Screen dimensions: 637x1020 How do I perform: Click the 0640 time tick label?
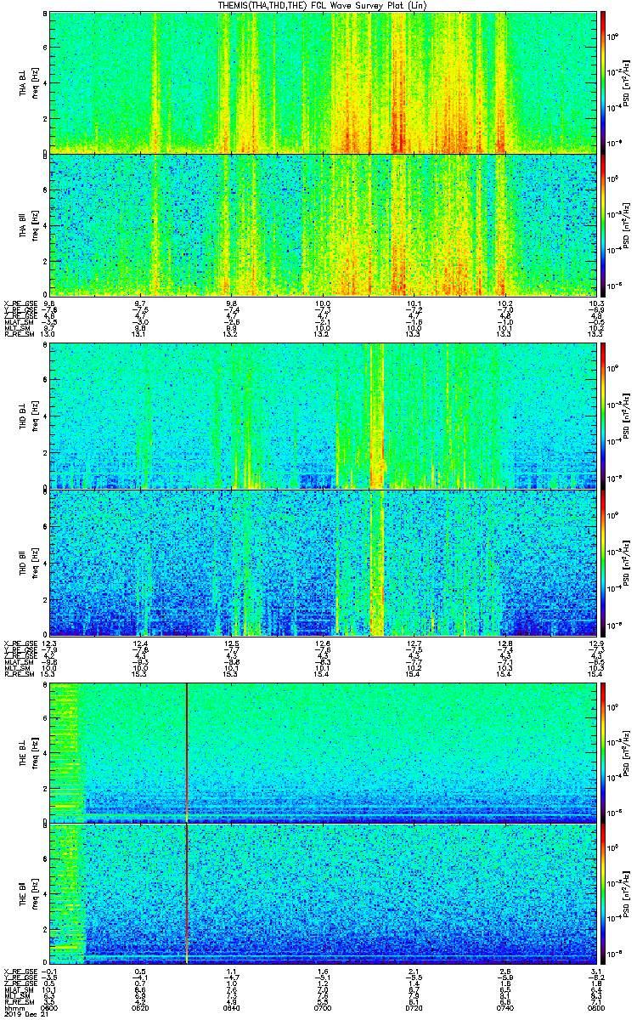231,1007
